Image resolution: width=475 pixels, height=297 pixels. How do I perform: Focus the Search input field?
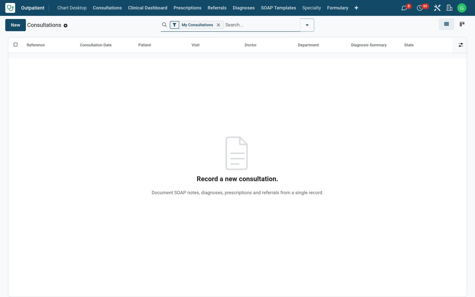tap(262, 25)
